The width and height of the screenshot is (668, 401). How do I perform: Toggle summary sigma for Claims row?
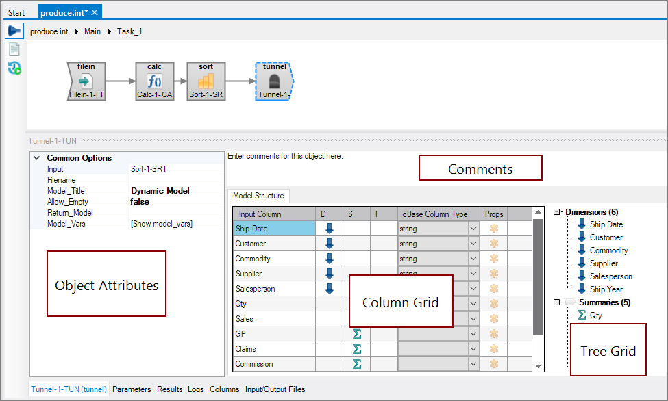(x=356, y=349)
